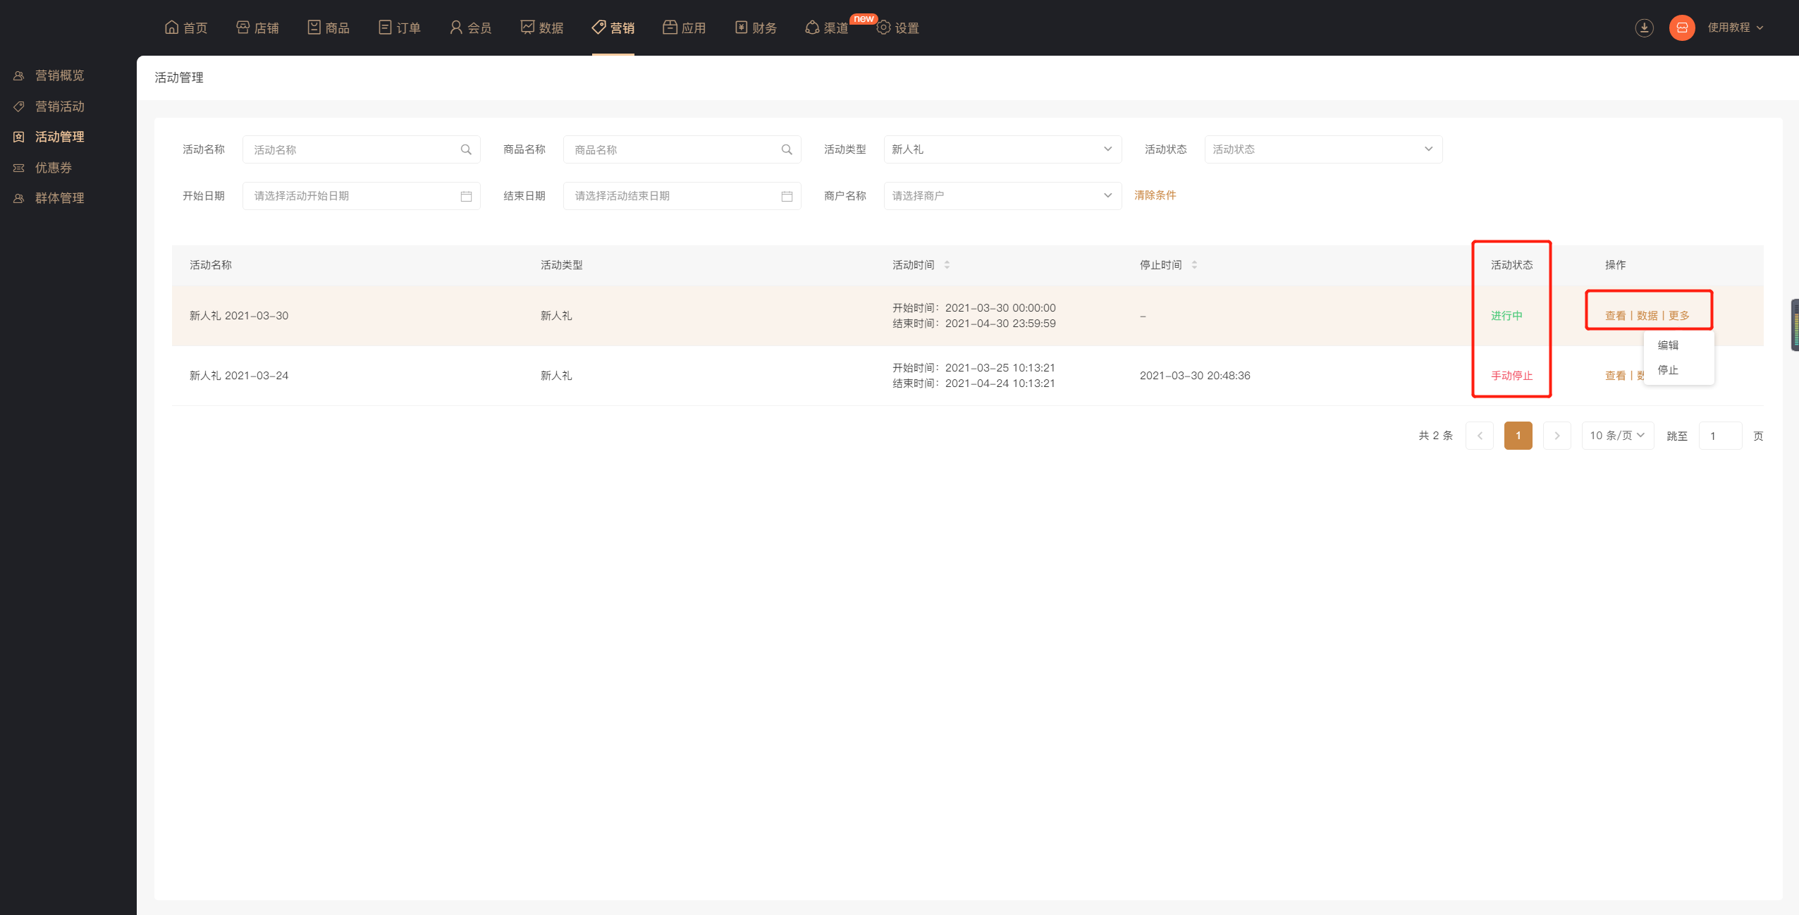The width and height of the screenshot is (1799, 915).
Task: Sort by 停止时间 column arrows
Action: (x=1194, y=265)
